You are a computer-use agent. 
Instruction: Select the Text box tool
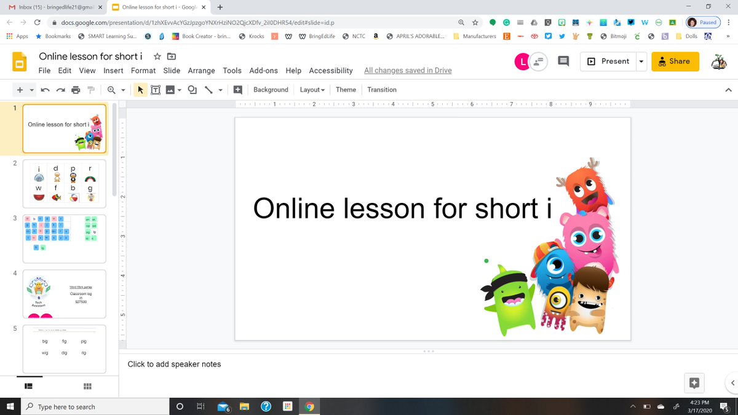point(156,90)
